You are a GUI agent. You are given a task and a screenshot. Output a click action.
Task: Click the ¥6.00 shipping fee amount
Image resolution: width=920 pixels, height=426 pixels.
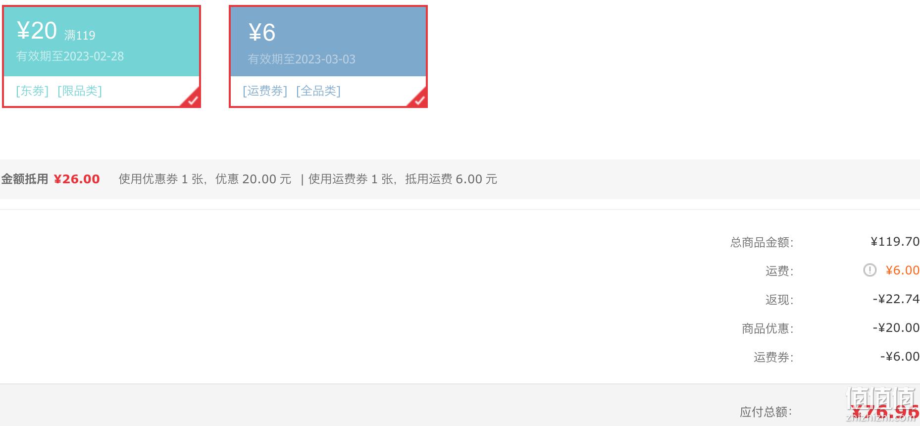click(x=902, y=270)
